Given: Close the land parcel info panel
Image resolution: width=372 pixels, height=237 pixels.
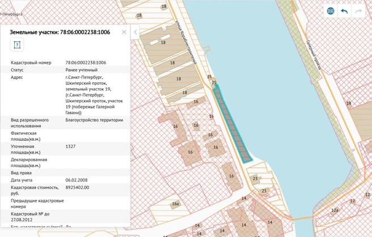Looking at the screenshot, I should [x=124, y=32].
